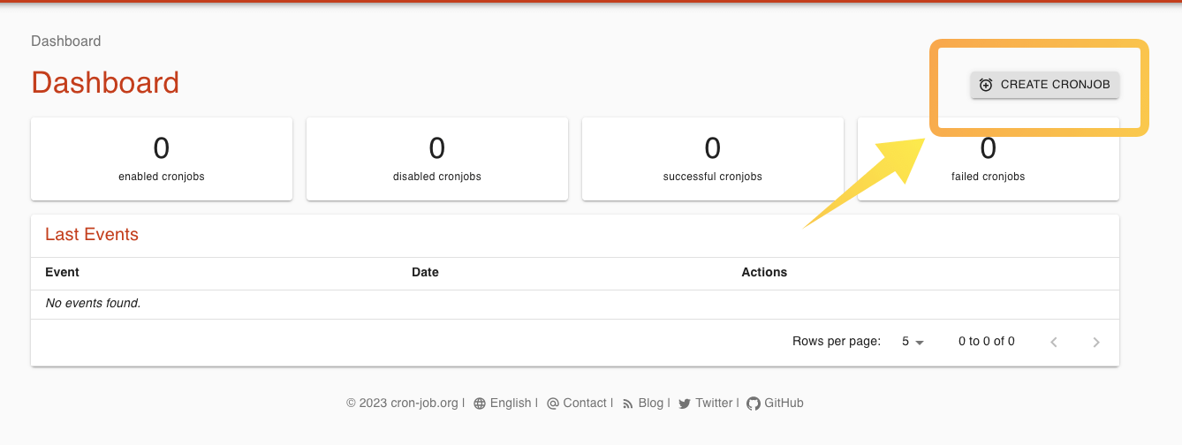Click the Event column header
The height and width of the screenshot is (445, 1182).
tap(63, 272)
